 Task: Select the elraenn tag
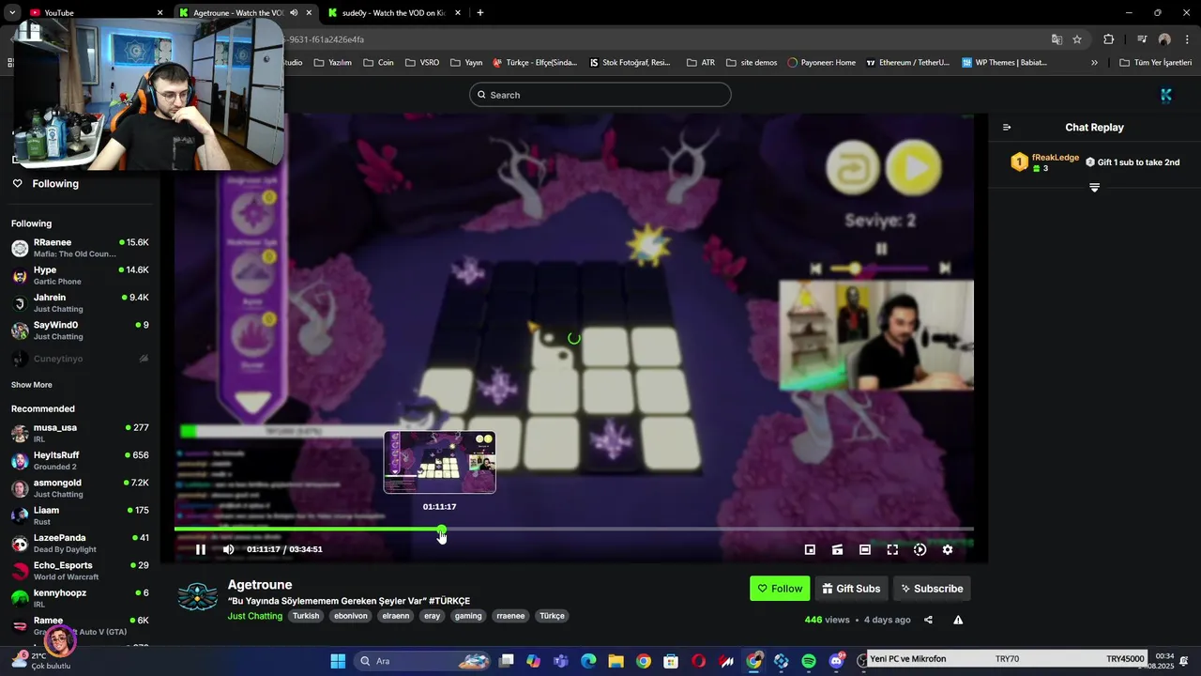coord(396,616)
